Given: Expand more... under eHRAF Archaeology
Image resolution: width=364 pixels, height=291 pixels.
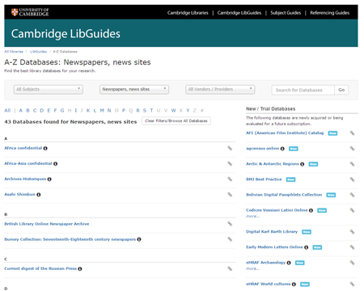Looking at the screenshot, I should (253, 268).
